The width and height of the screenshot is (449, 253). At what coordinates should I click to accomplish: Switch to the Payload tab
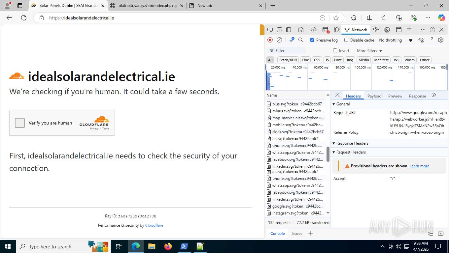click(x=374, y=96)
